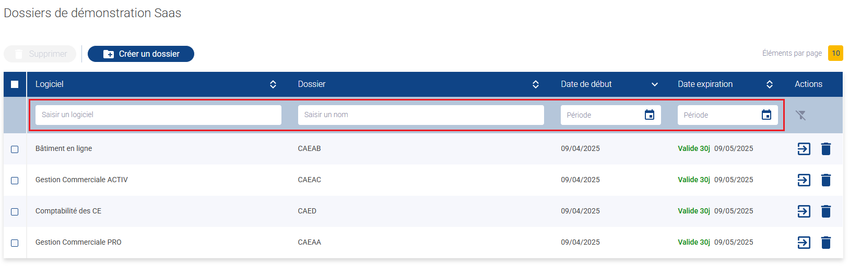This screenshot has width=849, height=266.
Task: Focus the Saisir un logiciel filter field
Action: click(158, 115)
